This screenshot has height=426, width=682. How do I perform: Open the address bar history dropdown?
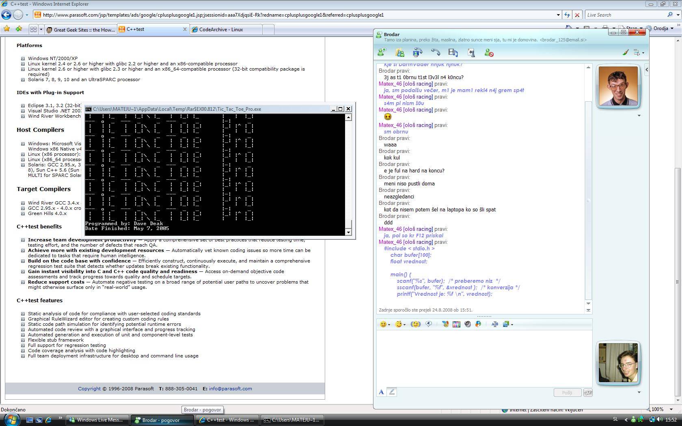click(558, 15)
